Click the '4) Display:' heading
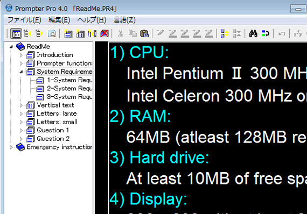The width and height of the screenshot is (307, 214). pyautogui.click(x=148, y=199)
